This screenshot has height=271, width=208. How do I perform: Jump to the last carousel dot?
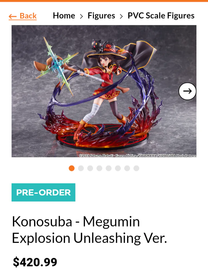tap(136, 168)
